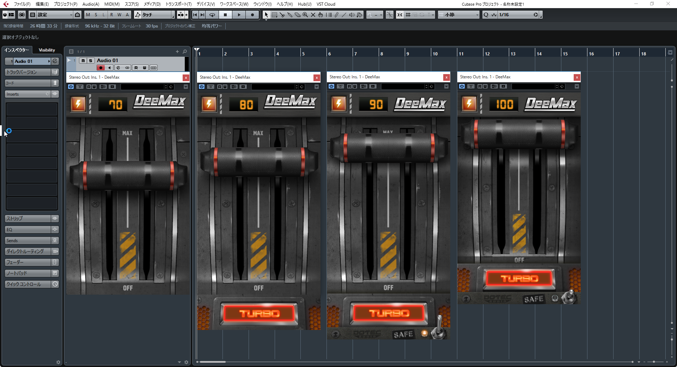Close DeeMax 100 plugin window
677x367 pixels.
coord(577,77)
